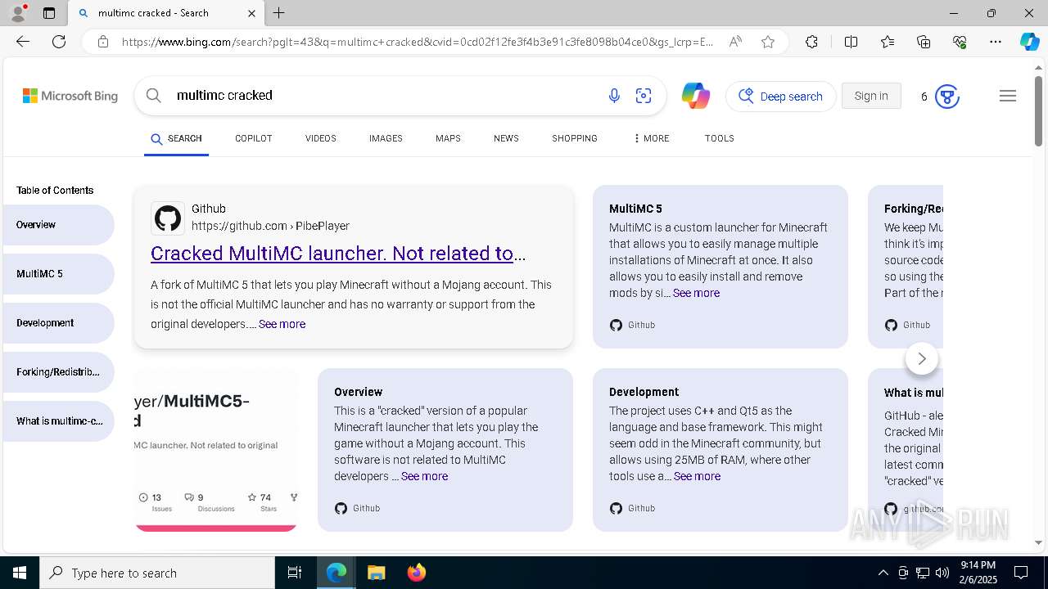Viewport: 1048px width, 589px height.
Task: Open the MultiMC5 repository thumbnail
Action: point(216,450)
